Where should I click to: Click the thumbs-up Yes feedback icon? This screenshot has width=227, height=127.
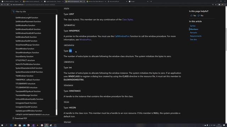[x=191, y=16]
